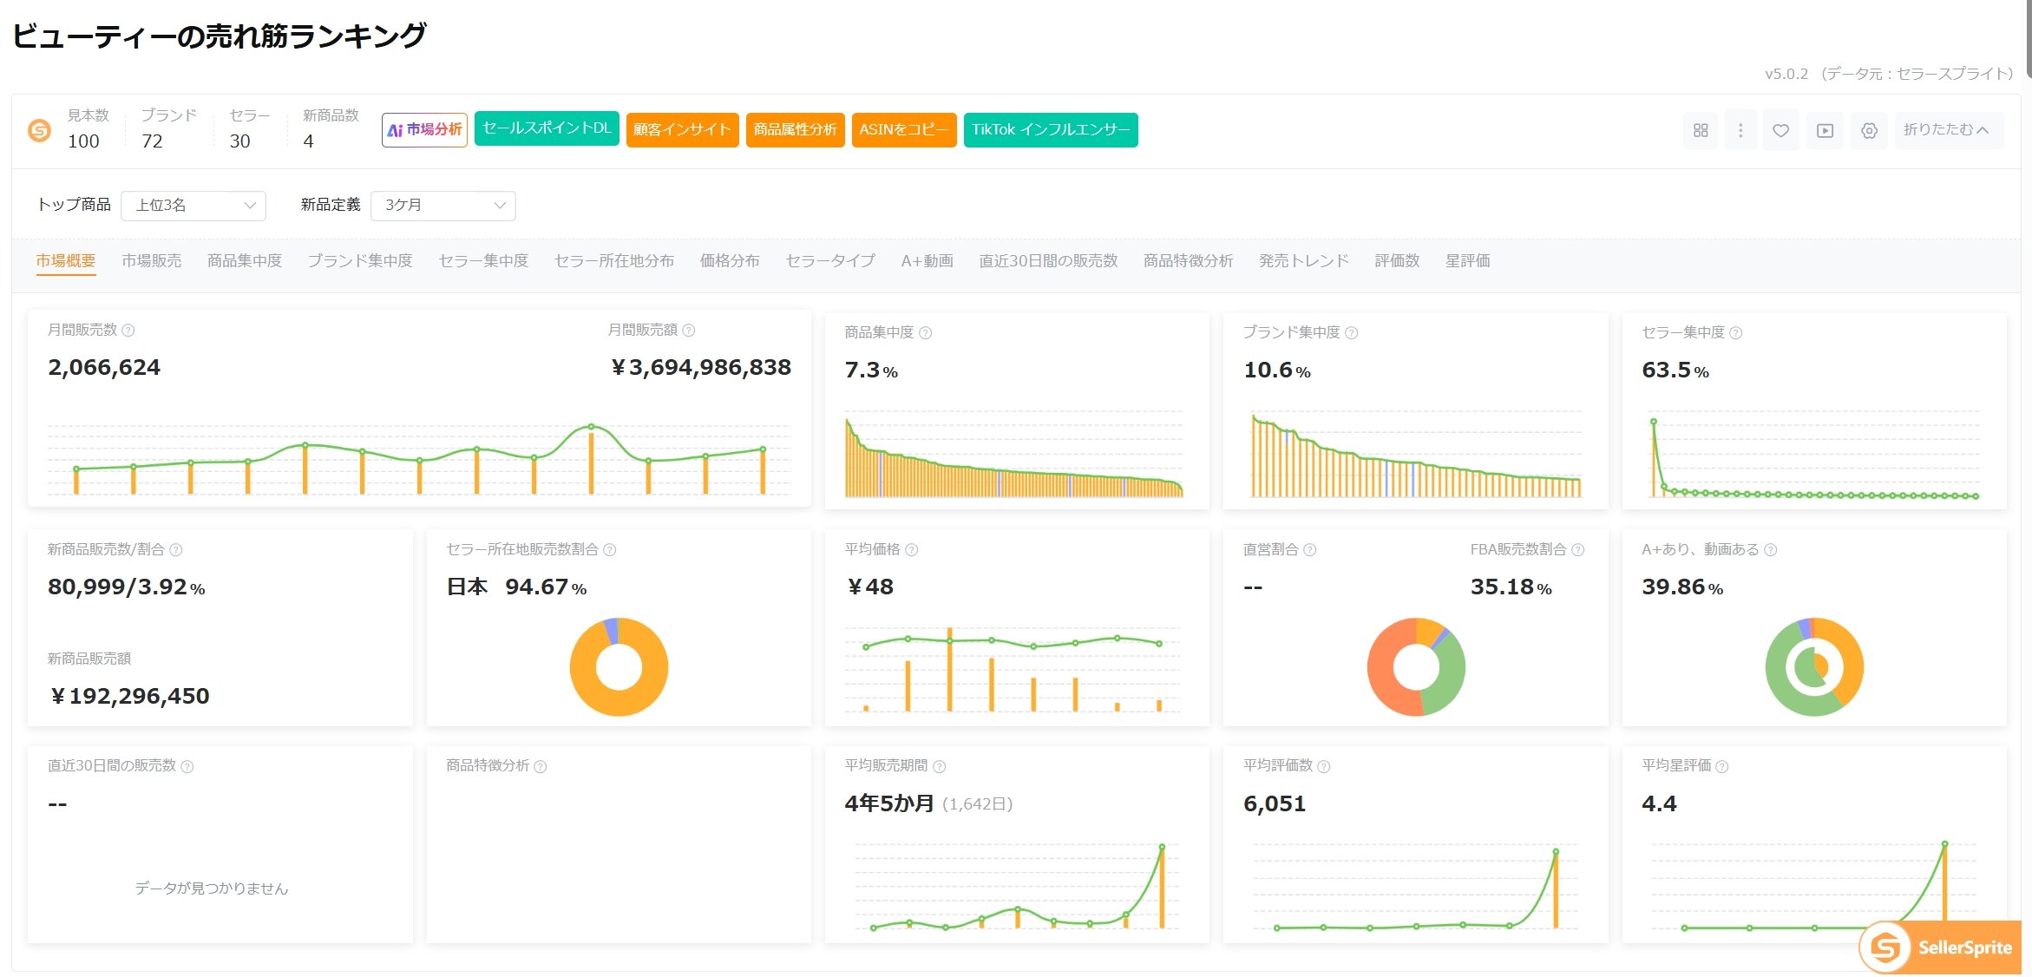Open the vertical three-dot more menu

click(1740, 130)
